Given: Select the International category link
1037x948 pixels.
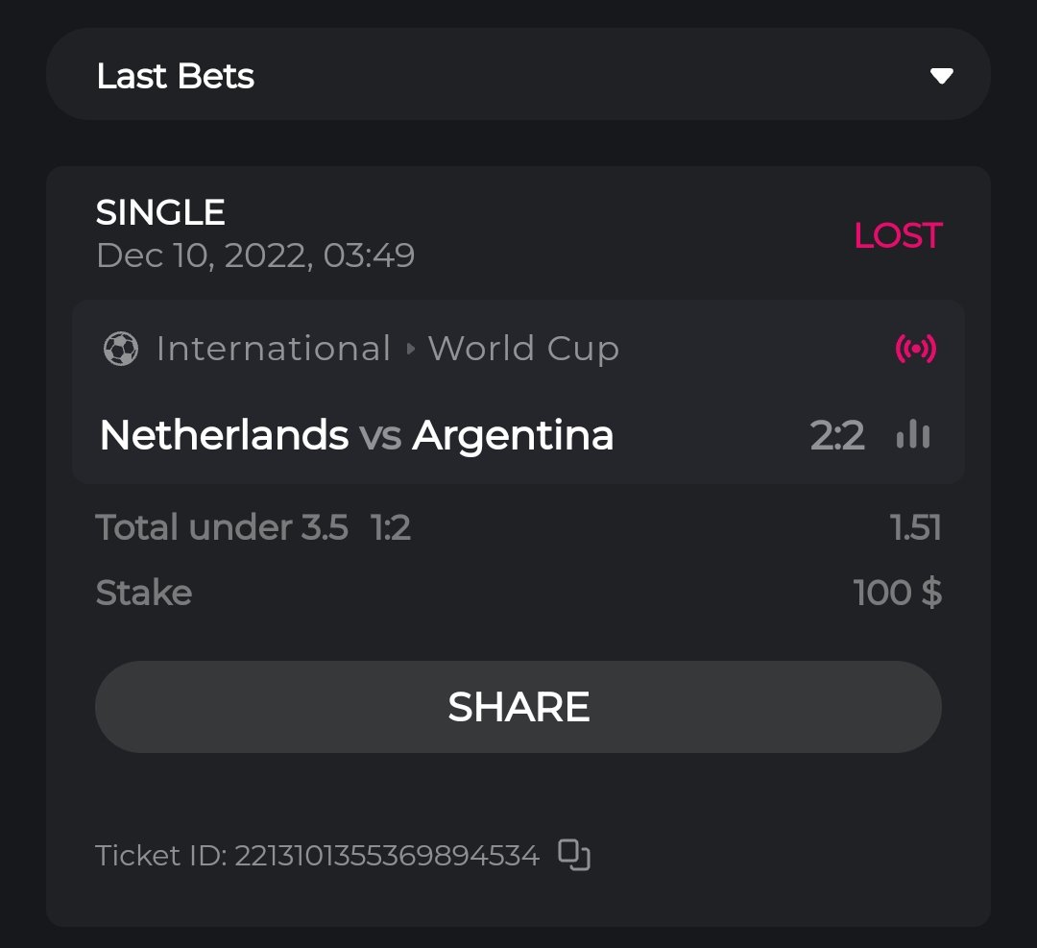Looking at the screenshot, I should (x=273, y=349).
